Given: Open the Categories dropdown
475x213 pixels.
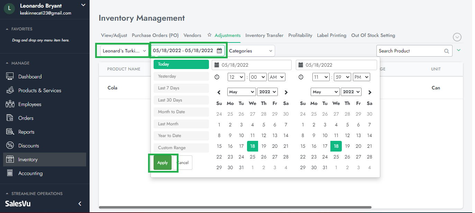Looking at the screenshot, I should (251, 51).
